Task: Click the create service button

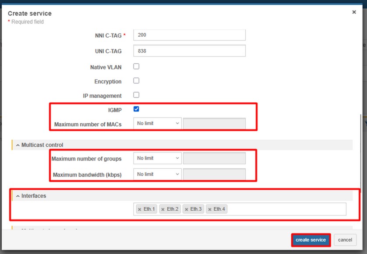Action: [x=311, y=240]
